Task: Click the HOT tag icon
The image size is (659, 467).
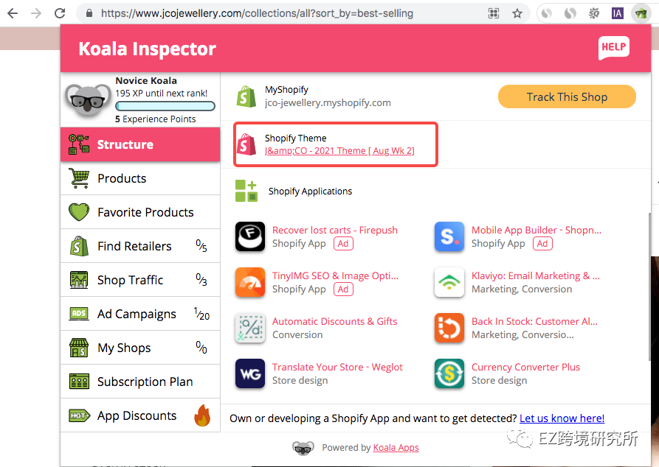Action: [x=80, y=415]
